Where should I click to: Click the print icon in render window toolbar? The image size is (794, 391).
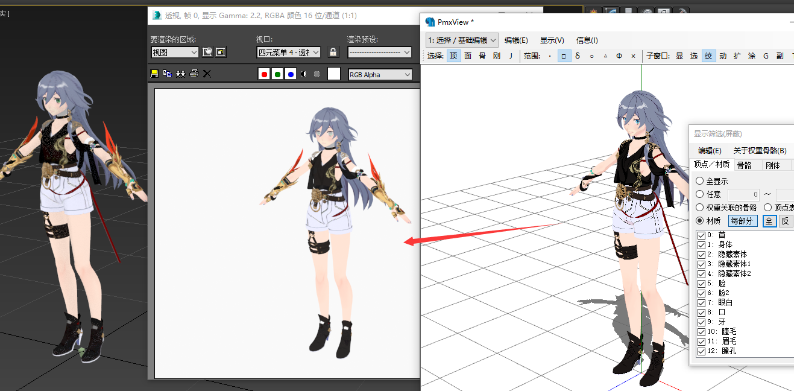(193, 73)
